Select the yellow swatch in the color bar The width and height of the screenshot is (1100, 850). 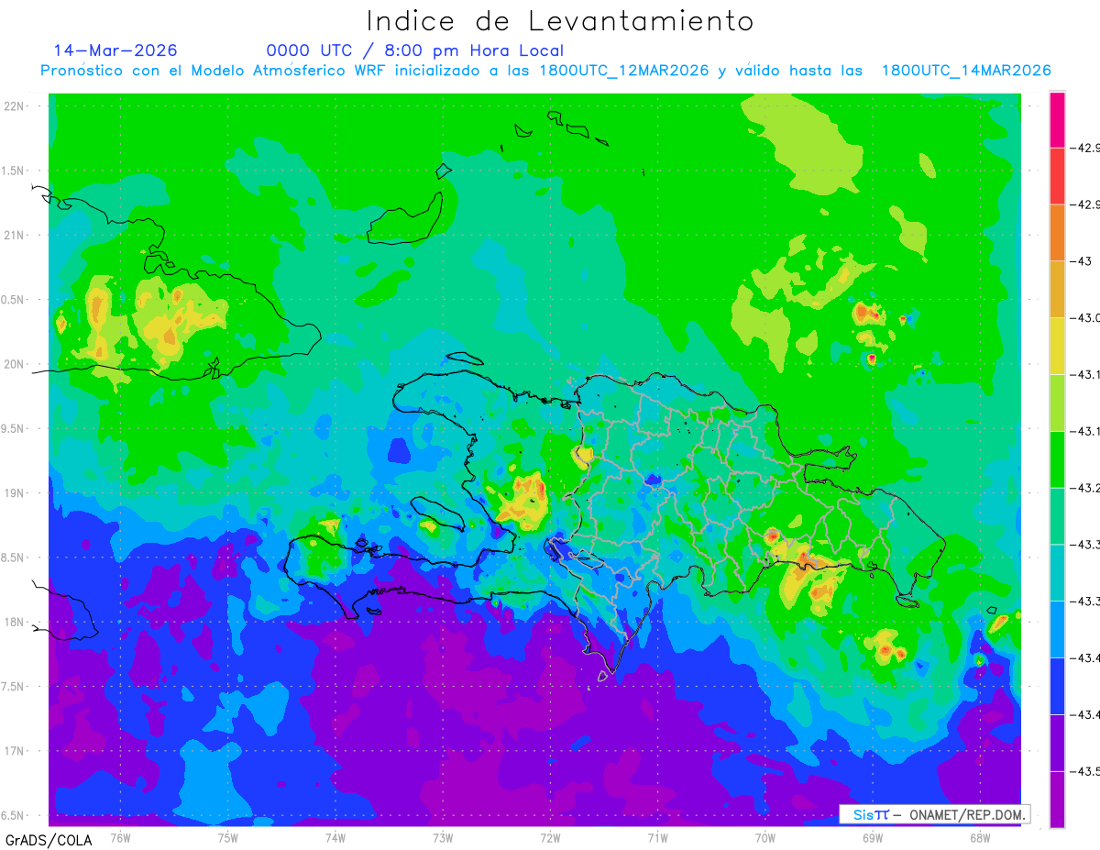tap(1057, 346)
